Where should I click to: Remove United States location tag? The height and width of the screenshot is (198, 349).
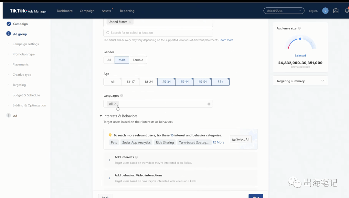point(130,22)
